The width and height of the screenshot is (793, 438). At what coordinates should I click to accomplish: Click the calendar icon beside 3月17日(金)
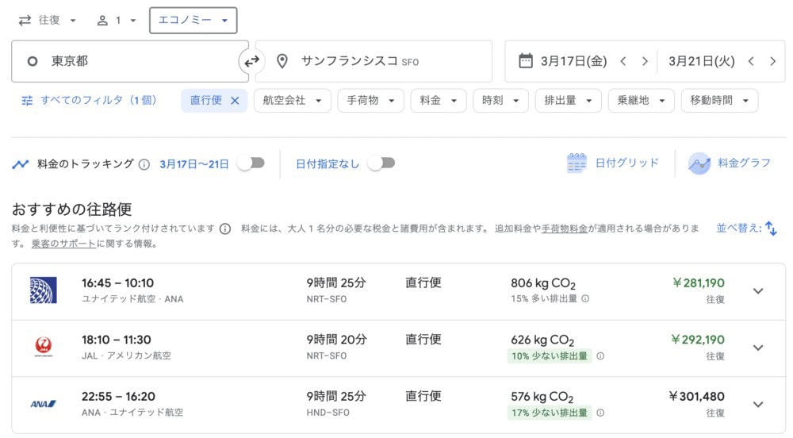[x=526, y=61]
